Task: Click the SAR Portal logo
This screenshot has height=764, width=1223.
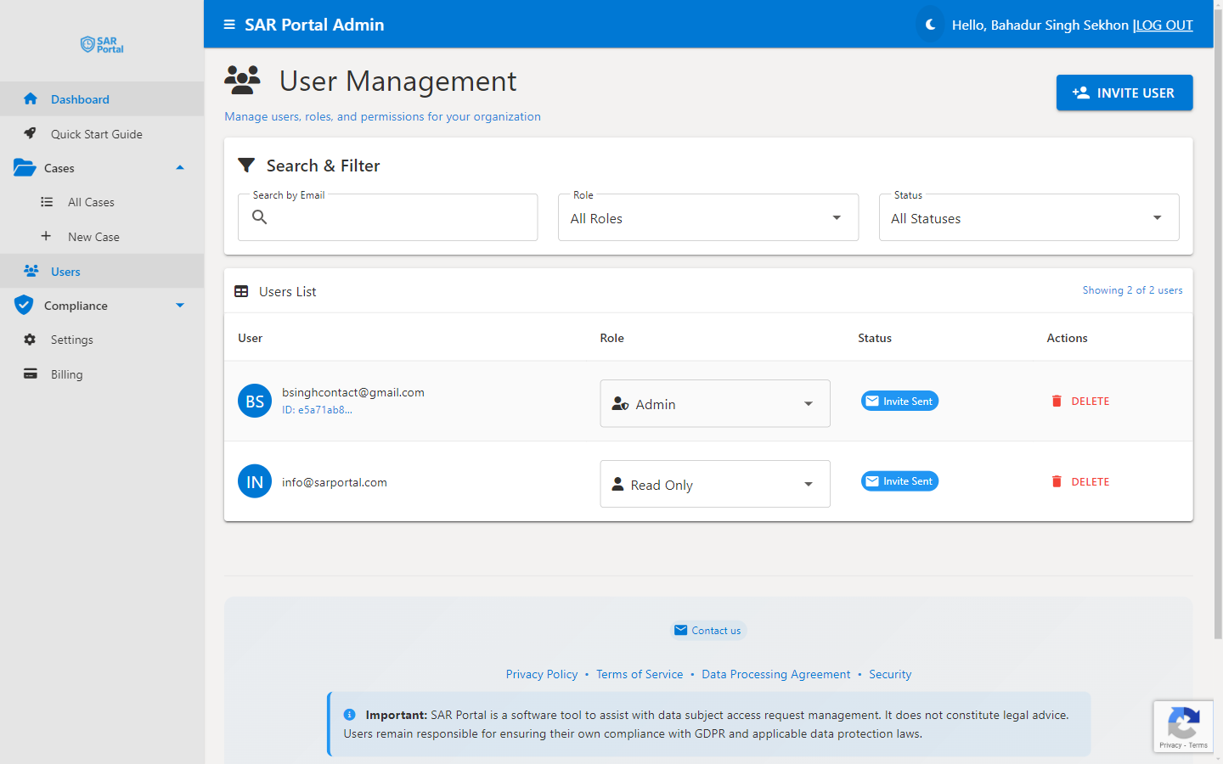Action: pyautogui.click(x=101, y=44)
